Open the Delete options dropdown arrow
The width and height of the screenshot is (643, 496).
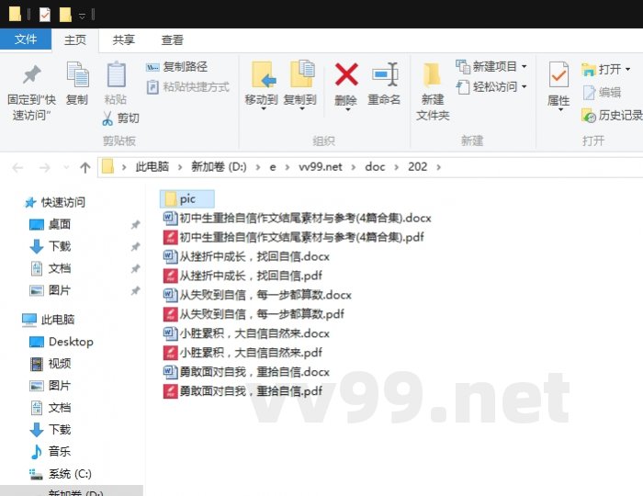coord(347,110)
